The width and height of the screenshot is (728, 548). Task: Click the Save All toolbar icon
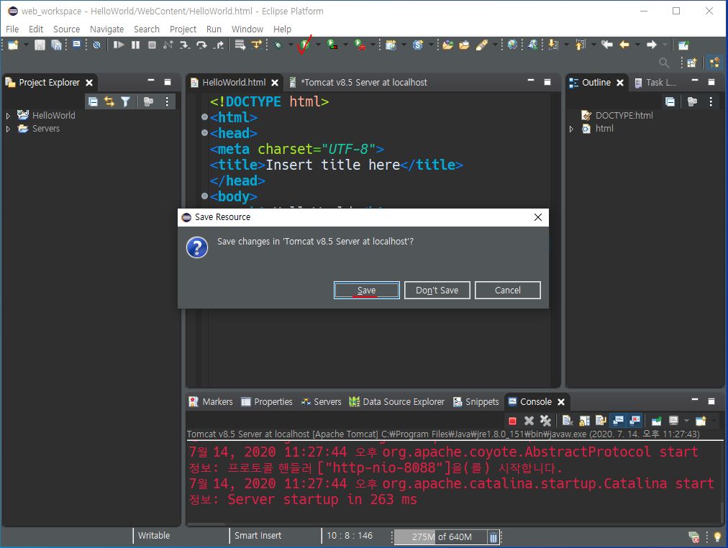click(x=56, y=45)
